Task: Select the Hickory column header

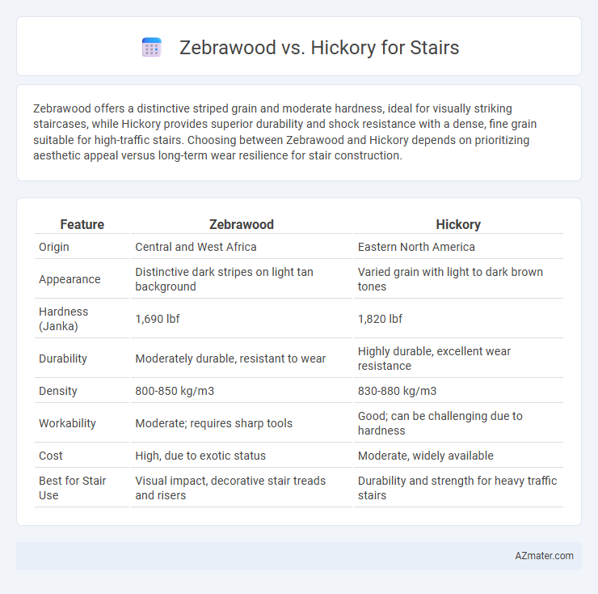Action: click(458, 224)
